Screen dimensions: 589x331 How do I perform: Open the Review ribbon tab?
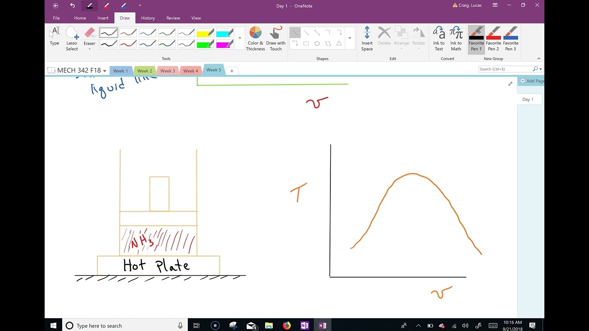pos(173,18)
